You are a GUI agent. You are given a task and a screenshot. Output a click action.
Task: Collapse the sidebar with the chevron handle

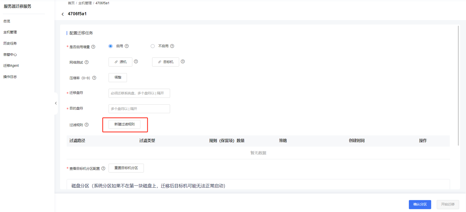pos(56,103)
